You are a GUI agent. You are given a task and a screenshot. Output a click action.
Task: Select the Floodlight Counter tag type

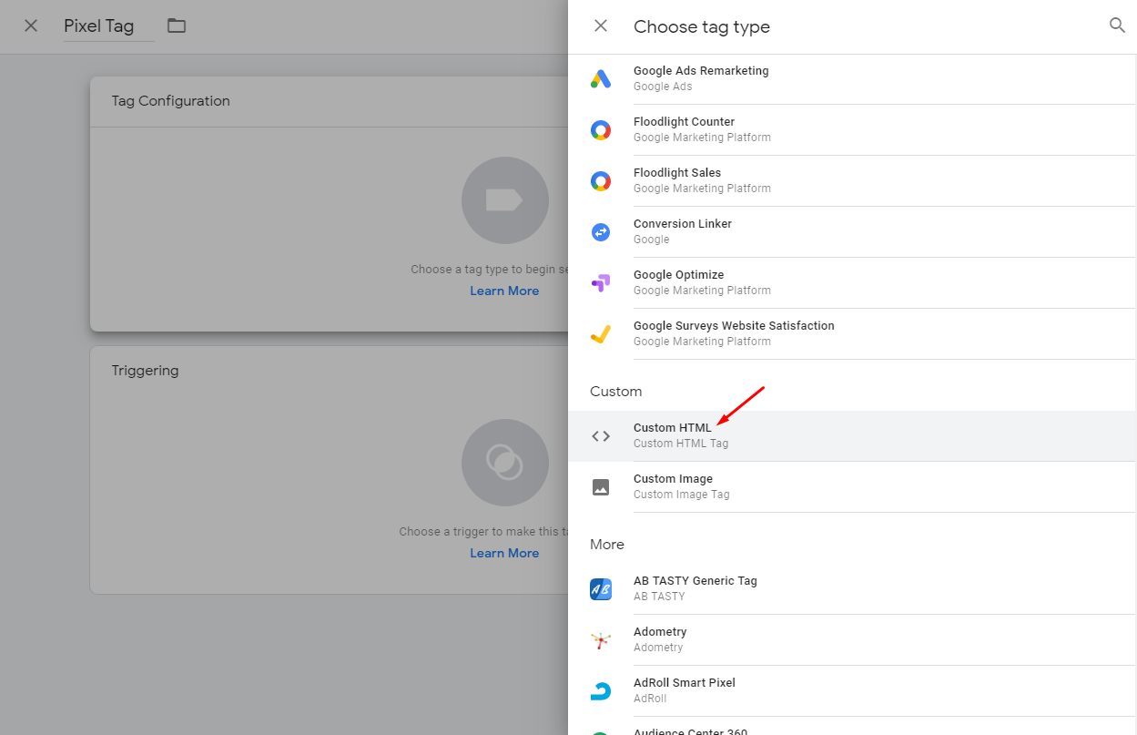click(x=852, y=130)
